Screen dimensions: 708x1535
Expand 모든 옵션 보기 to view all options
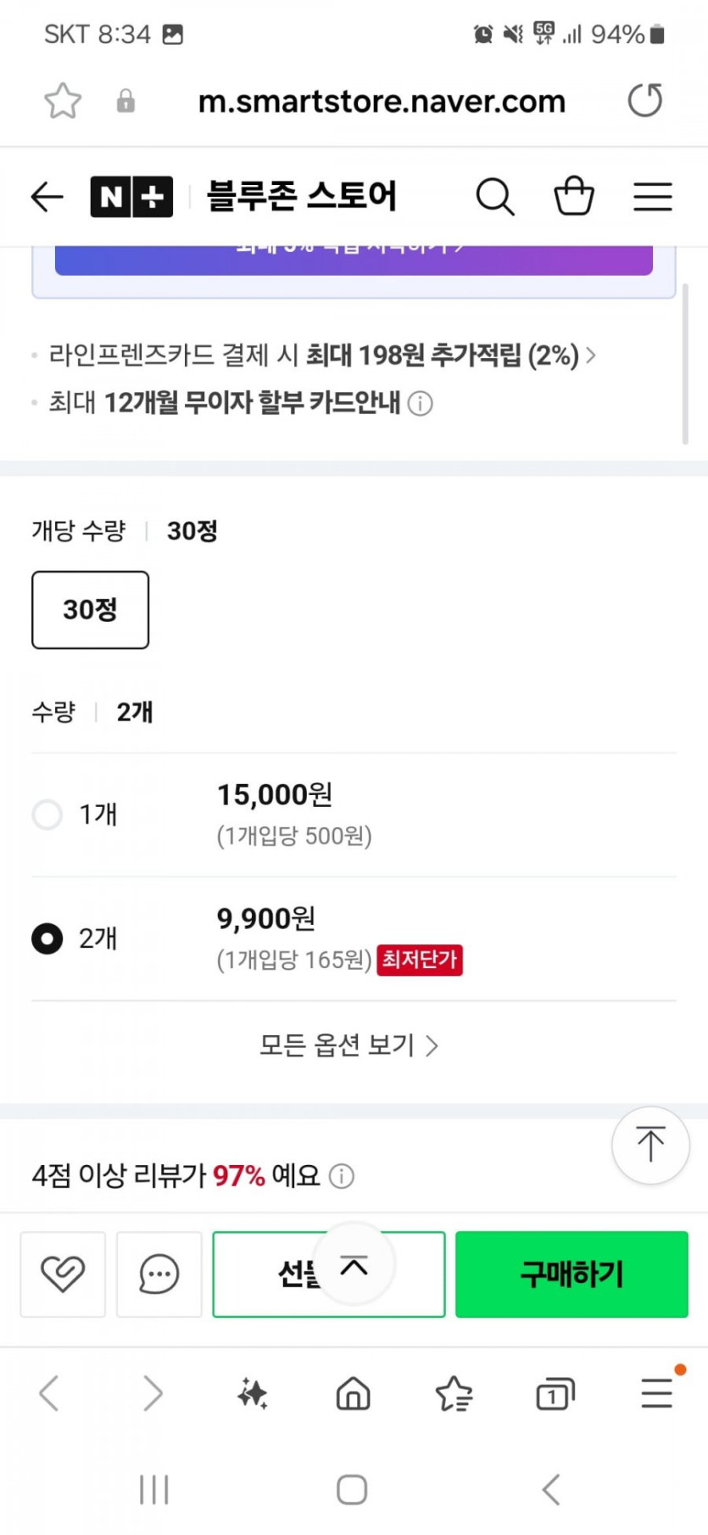348,1045
